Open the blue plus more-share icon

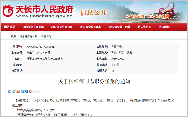(10, 91)
